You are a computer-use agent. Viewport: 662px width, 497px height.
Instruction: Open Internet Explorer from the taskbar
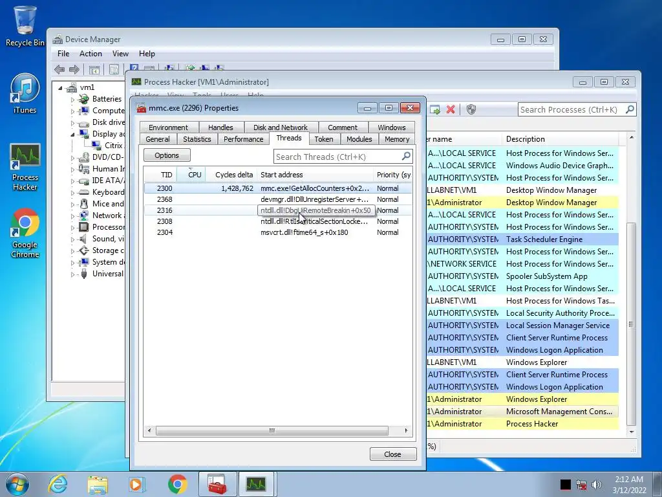click(58, 484)
